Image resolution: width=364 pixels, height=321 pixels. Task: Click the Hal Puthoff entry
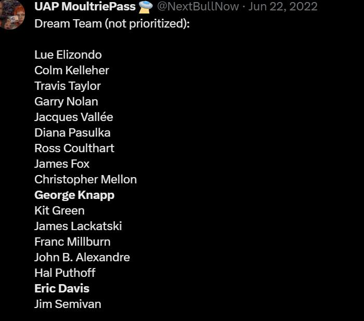[65, 273]
